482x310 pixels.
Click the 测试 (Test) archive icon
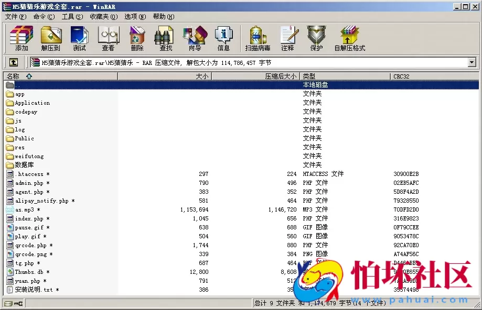tap(79, 38)
